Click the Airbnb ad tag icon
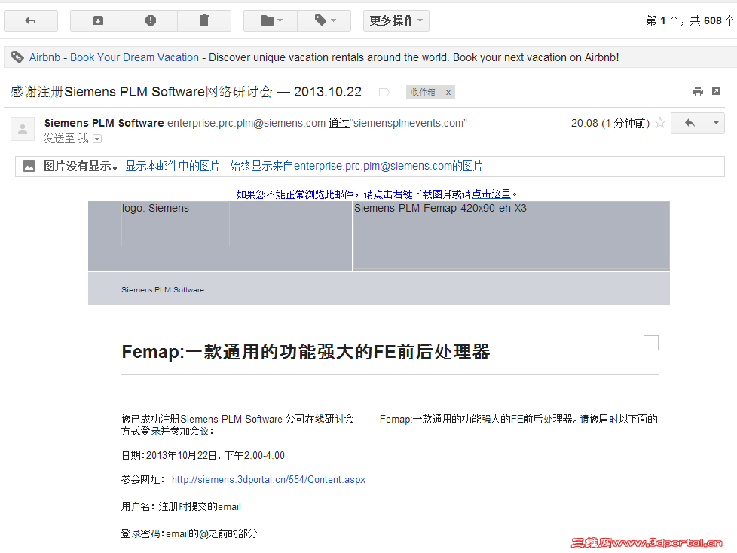 pyautogui.click(x=17, y=57)
